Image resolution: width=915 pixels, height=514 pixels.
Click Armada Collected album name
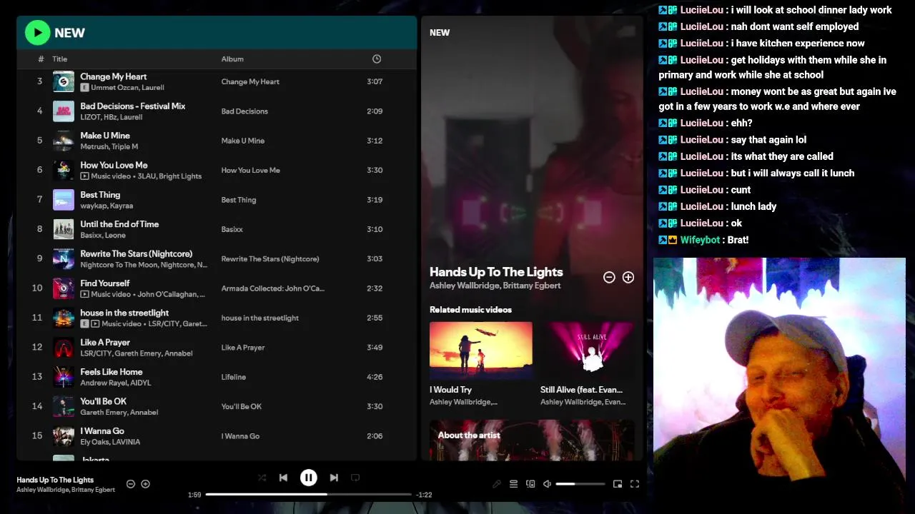tap(272, 288)
